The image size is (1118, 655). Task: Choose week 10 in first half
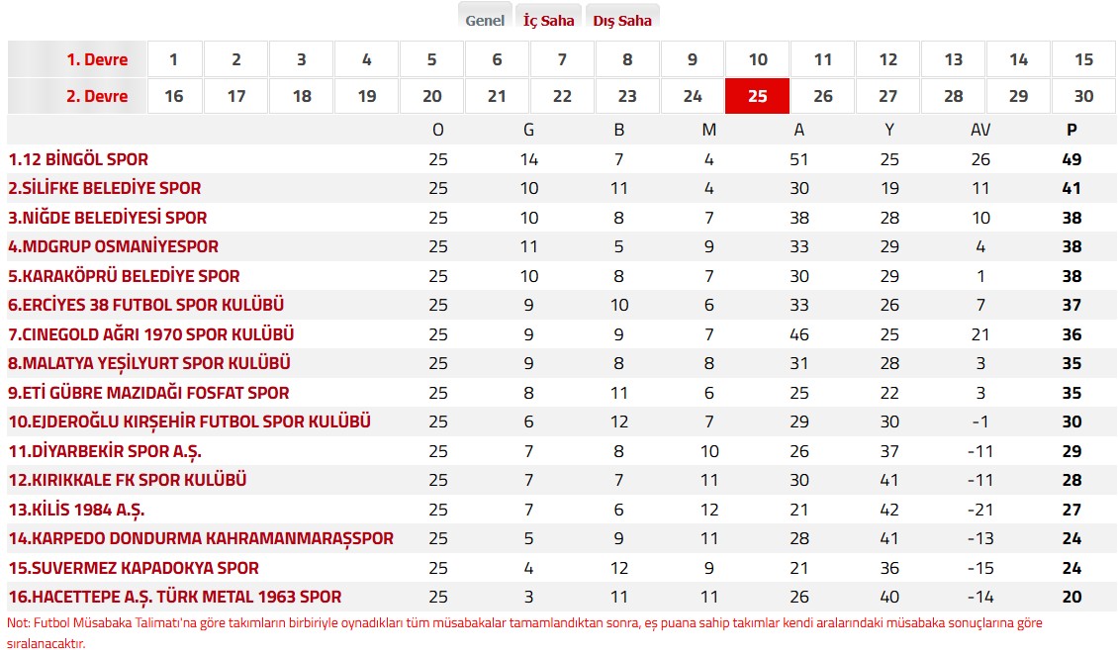click(x=758, y=59)
